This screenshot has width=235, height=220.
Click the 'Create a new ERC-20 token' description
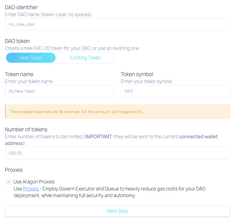pyautogui.click(x=72, y=48)
